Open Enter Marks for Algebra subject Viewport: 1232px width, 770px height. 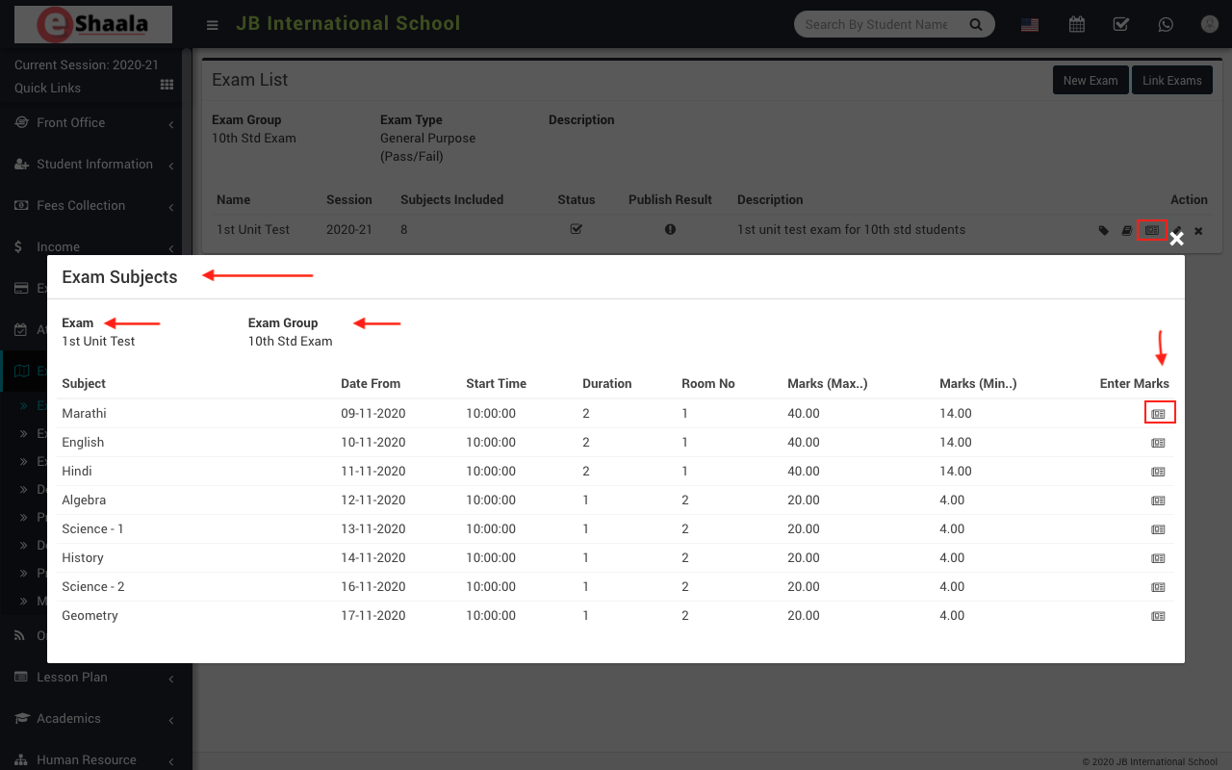(x=1158, y=500)
